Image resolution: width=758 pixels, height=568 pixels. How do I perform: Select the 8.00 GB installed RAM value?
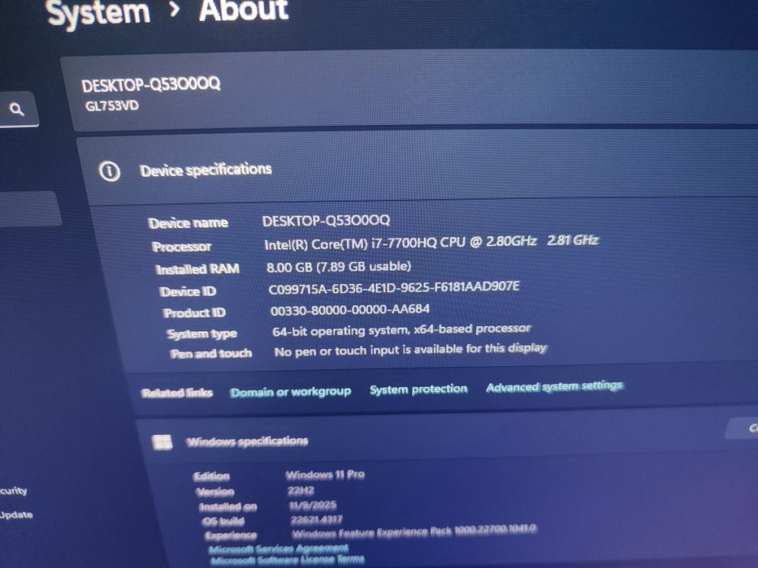(339, 267)
